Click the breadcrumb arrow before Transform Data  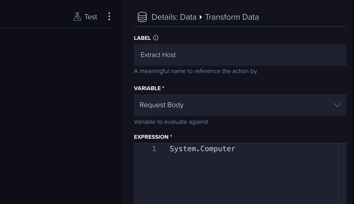201,17
